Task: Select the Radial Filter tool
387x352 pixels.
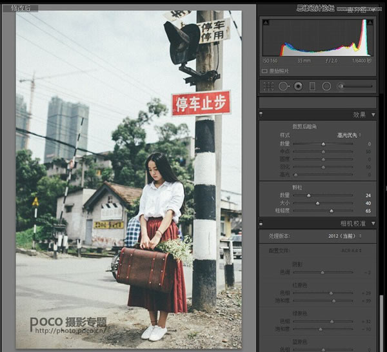Action: [x=326, y=86]
